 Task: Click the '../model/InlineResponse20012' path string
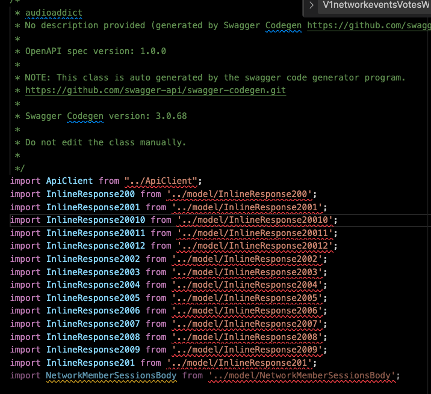coord(257,246)
